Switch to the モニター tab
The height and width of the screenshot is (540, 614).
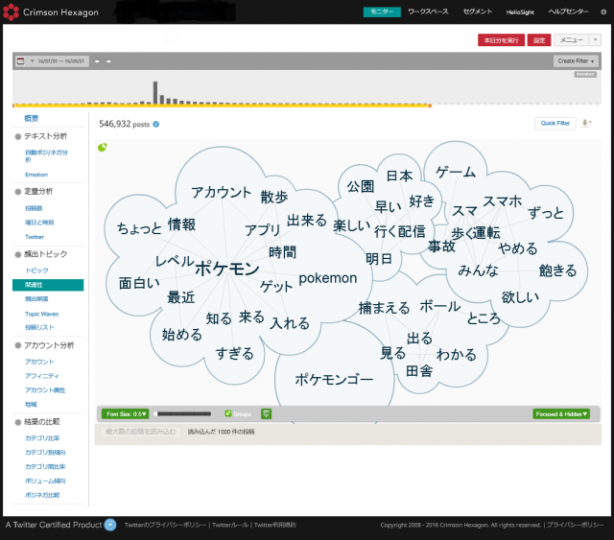point(382,12)
